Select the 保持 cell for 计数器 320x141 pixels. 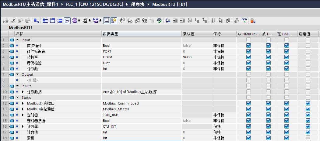pos(224,126)
